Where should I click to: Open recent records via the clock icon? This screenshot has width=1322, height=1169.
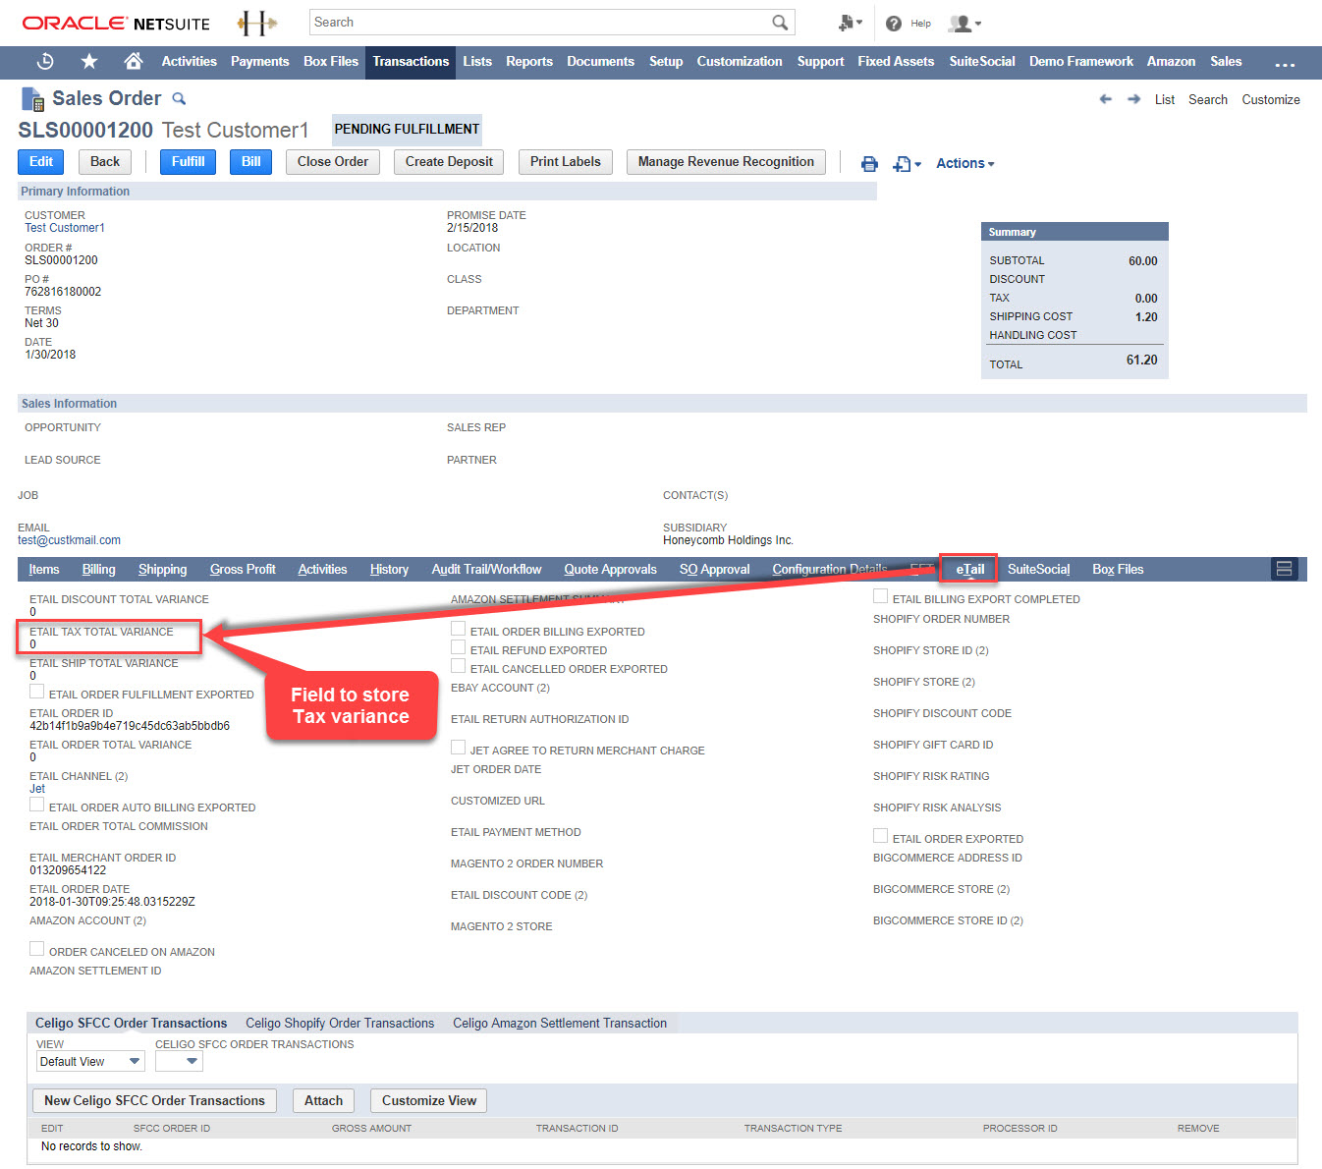44,61
